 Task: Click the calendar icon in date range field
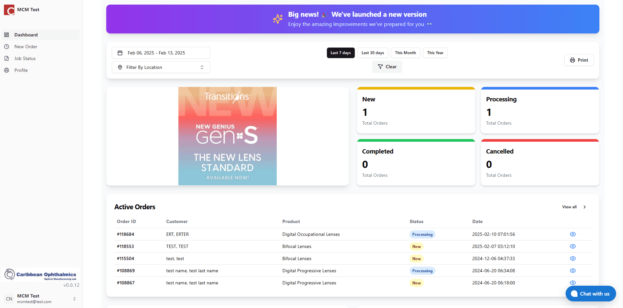click(120, 53)
